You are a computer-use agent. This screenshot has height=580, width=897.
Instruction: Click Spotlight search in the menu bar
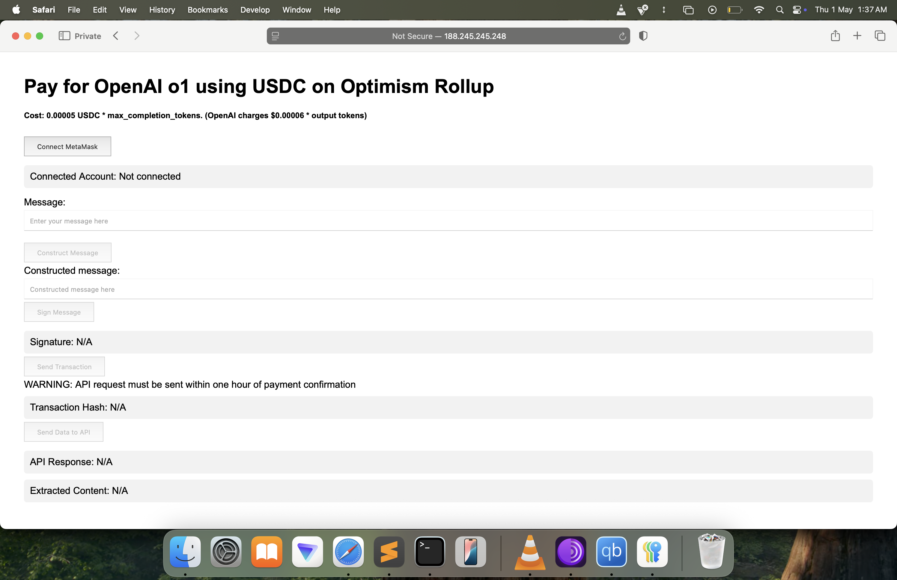click(x=779, y=10)
